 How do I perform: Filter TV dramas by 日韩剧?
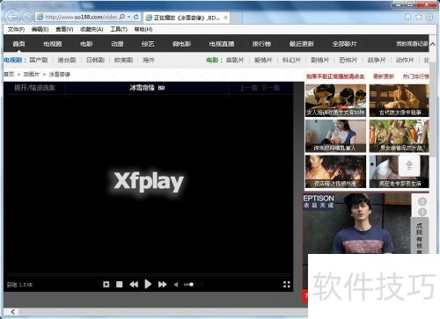tap(95, 60)
